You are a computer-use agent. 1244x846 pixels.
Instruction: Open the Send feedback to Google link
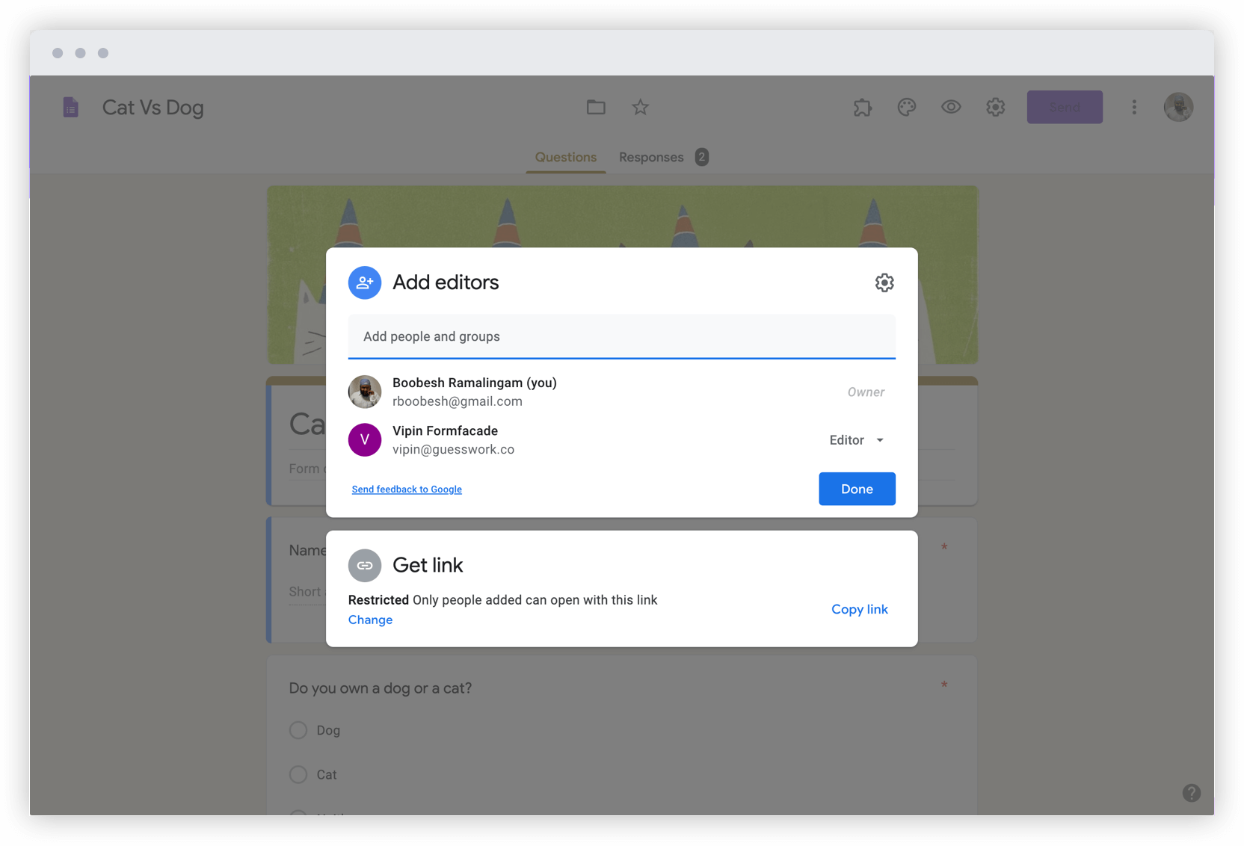(407, 489)
